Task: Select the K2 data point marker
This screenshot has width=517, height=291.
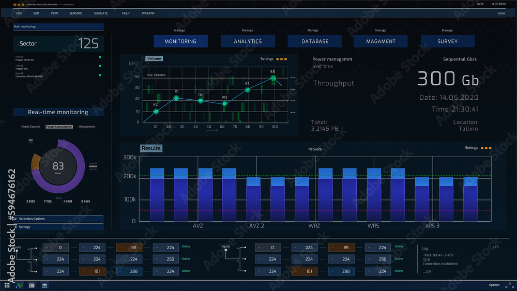Action: coord(156,112)
